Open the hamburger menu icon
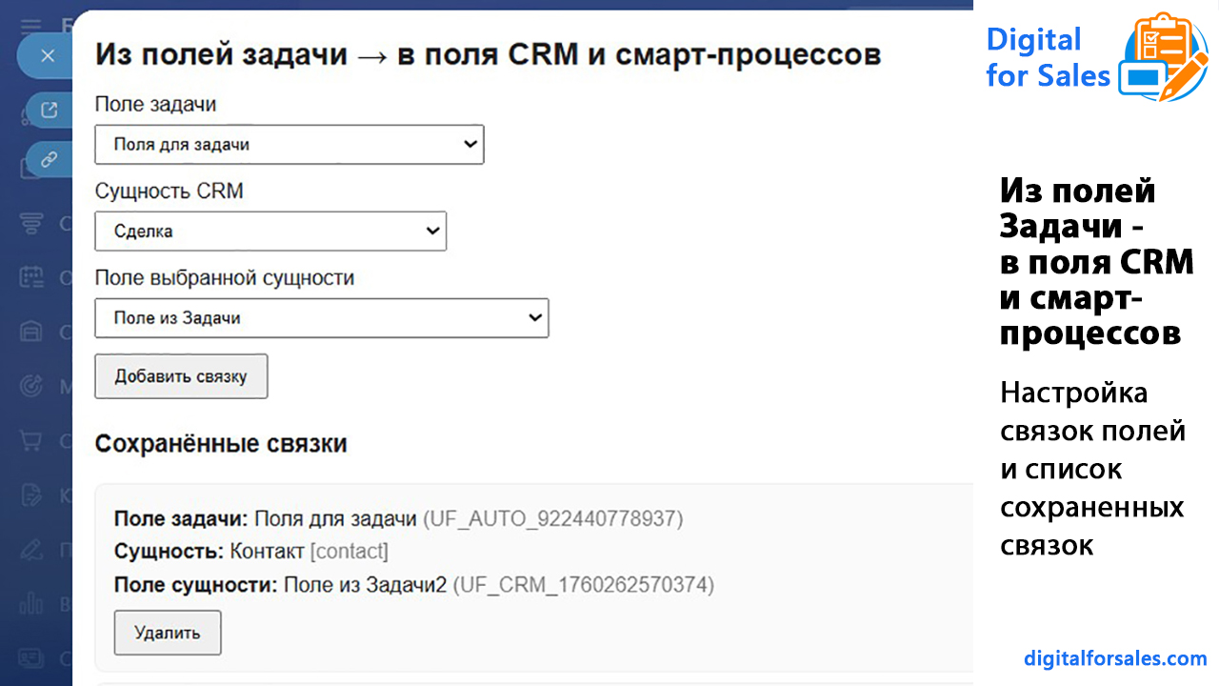The image size is (1219, 686). [x=31, y=27]
